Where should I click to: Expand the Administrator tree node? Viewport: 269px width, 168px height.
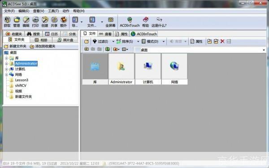click(6, 64)
